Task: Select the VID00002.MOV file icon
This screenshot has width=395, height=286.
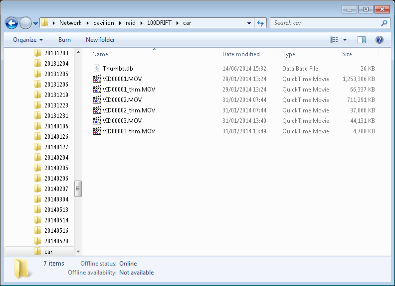Action: tap(97, 100)
